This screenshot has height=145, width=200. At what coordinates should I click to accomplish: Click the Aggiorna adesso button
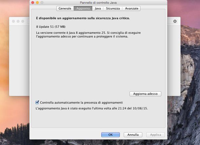coord(145,94)
